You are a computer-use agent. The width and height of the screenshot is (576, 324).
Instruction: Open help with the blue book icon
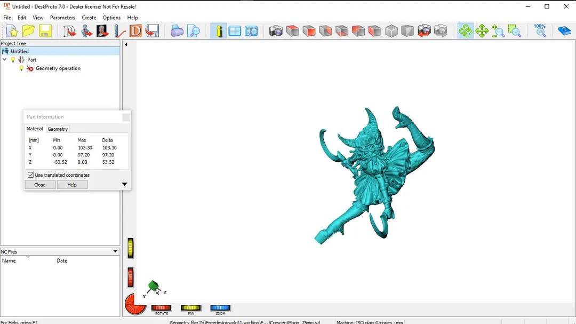[x=564, y=31]
